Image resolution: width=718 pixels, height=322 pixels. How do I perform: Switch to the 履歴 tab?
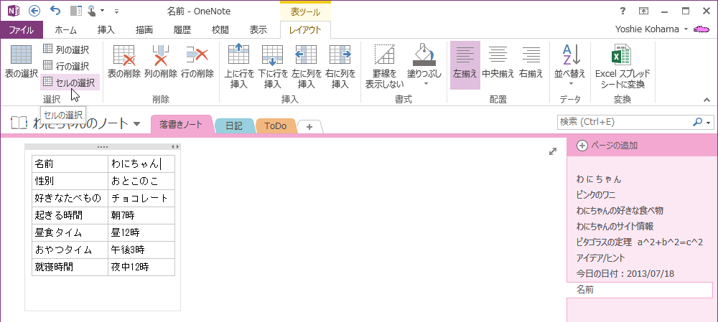(x=182, y=30)
